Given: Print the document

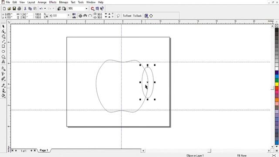Looking at the screenshot, I should pos(19,9).
